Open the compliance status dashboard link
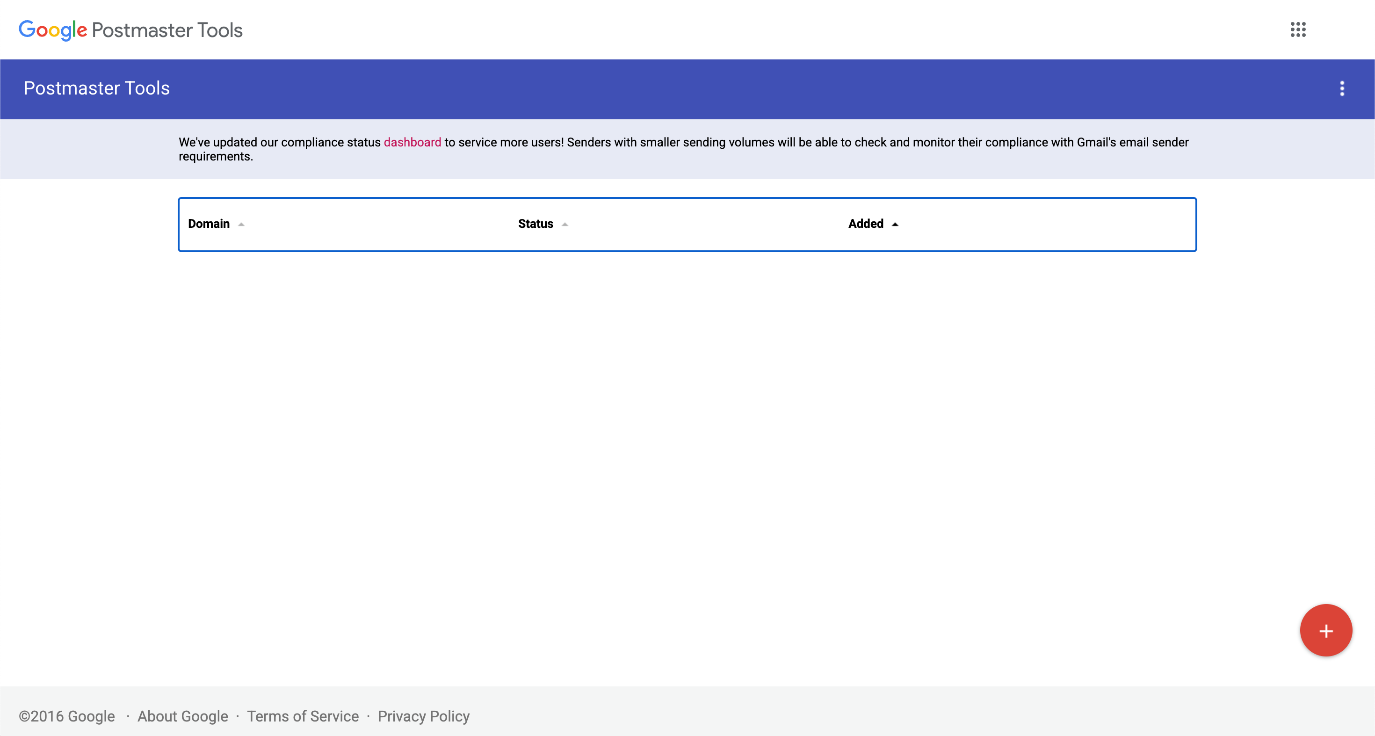Image resolution: width=1375 pixels, height=736 pixels. tap(412, 142)
